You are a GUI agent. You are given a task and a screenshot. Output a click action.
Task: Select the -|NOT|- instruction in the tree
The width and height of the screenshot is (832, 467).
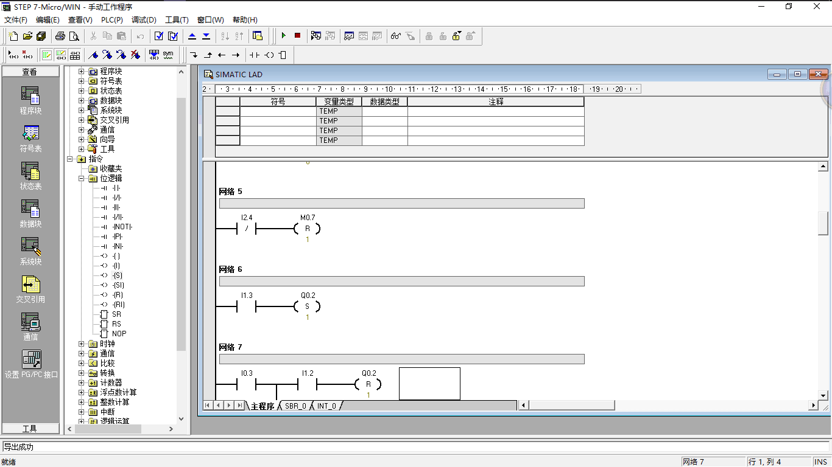point(122,227)
